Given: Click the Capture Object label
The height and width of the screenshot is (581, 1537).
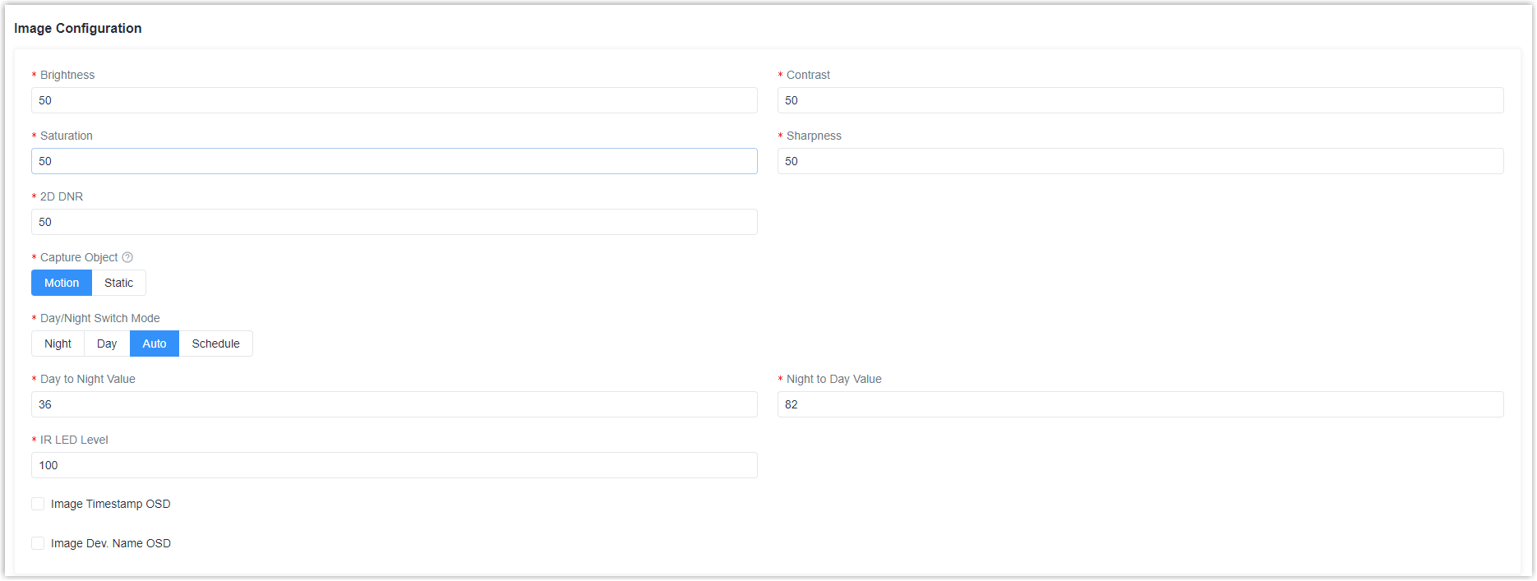Looking at the screenshot, I should (x=79, y=257).
